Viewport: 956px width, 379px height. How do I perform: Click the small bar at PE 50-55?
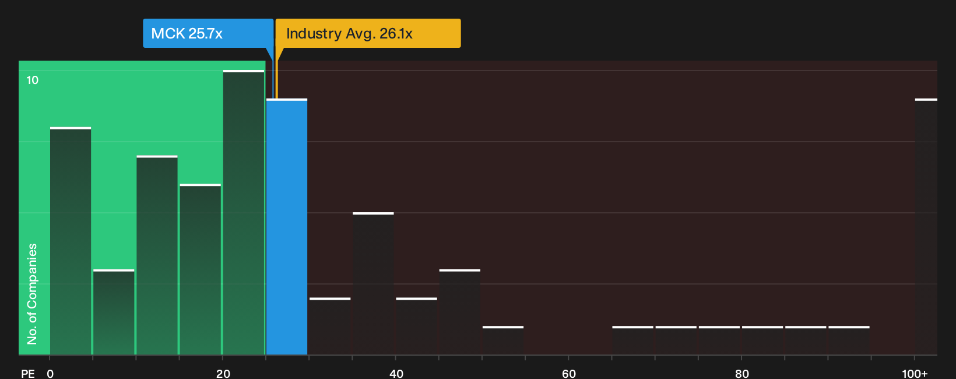[503, 341]
